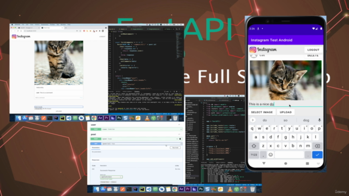Open the Trash in the lower dock
The image size is (349, 196).
[252, 189]
